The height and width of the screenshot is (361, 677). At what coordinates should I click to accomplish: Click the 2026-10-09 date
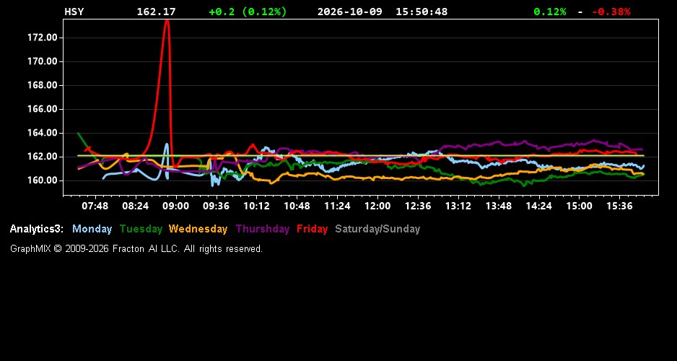point(350,12)
